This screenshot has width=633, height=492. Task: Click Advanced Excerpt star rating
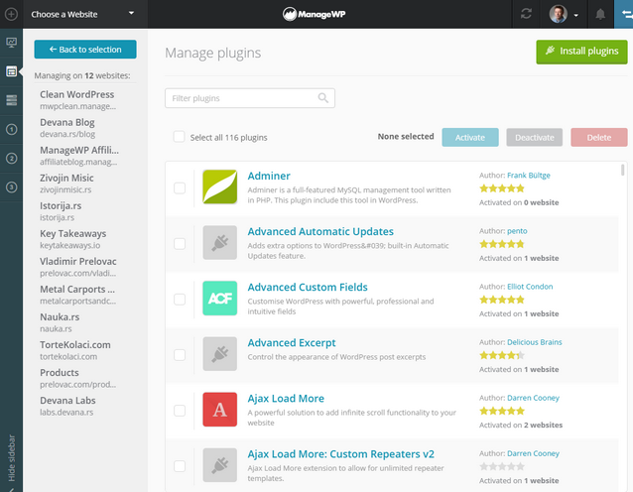click(x=502, y=355)
